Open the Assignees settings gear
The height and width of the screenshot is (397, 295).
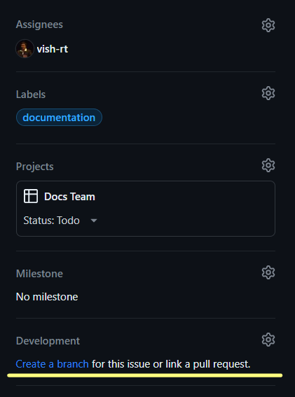point(268,25)
